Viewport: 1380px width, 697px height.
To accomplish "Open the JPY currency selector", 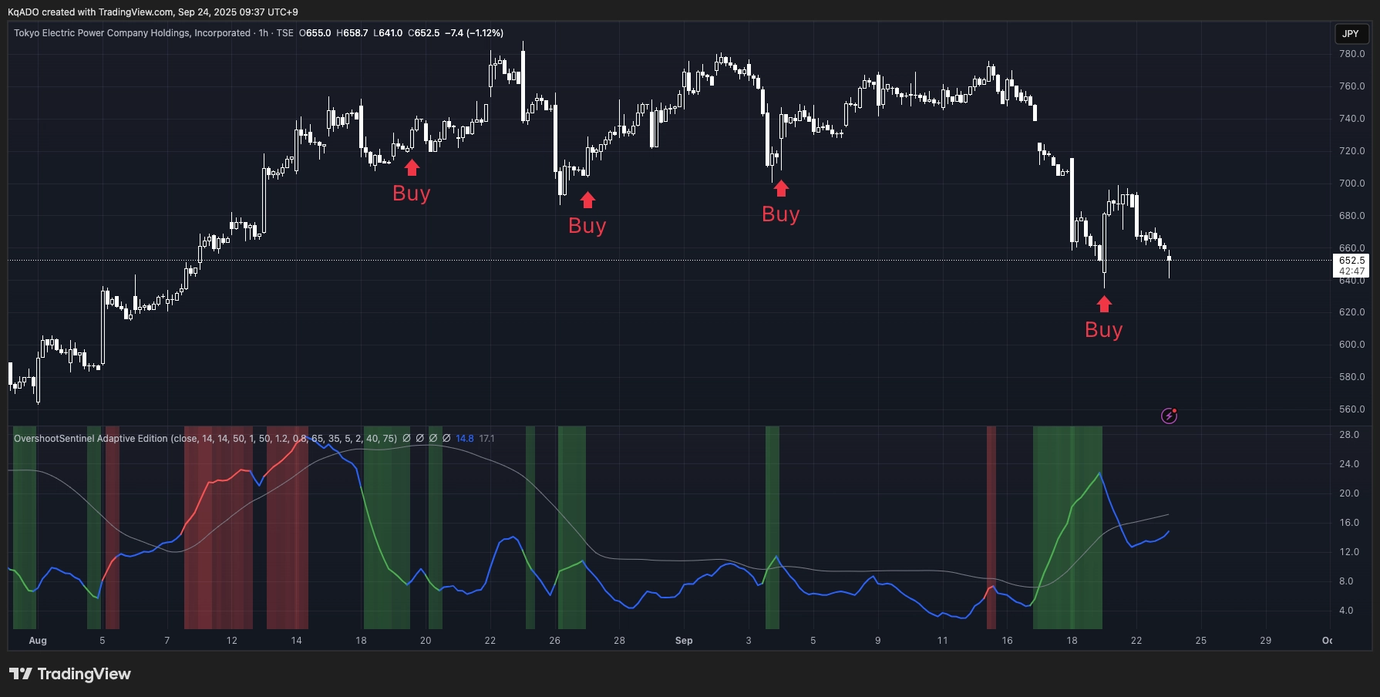I will coord(1351,34).
